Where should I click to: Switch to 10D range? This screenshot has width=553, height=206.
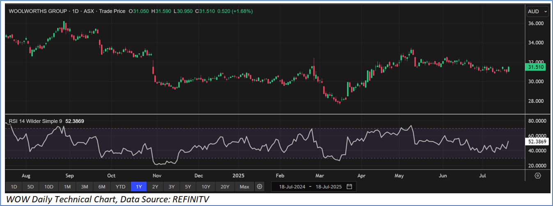pyautogui.click(x=49, y=187)
